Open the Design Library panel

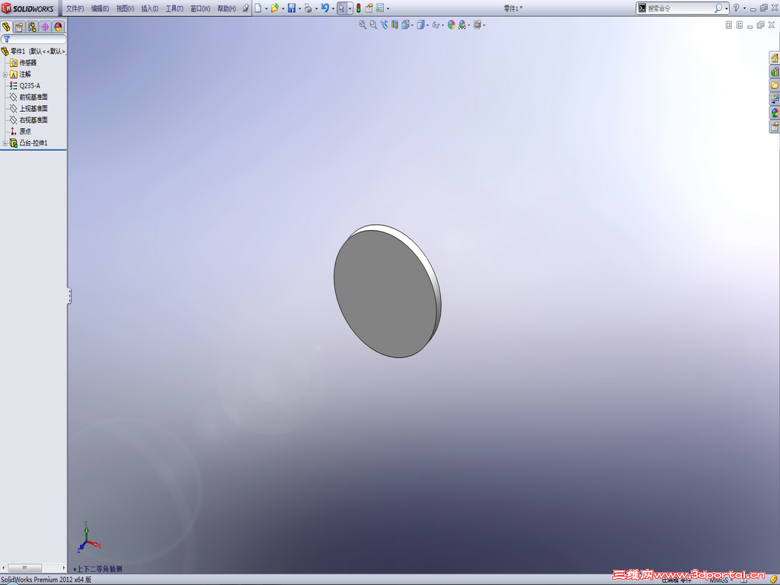point(775,72)
